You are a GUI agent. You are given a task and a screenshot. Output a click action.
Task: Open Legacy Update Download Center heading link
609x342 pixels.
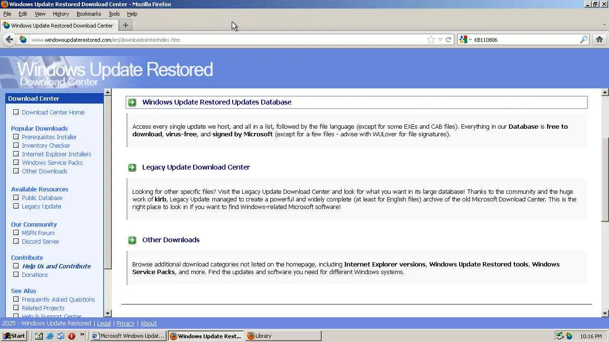[x=196, y=167]
